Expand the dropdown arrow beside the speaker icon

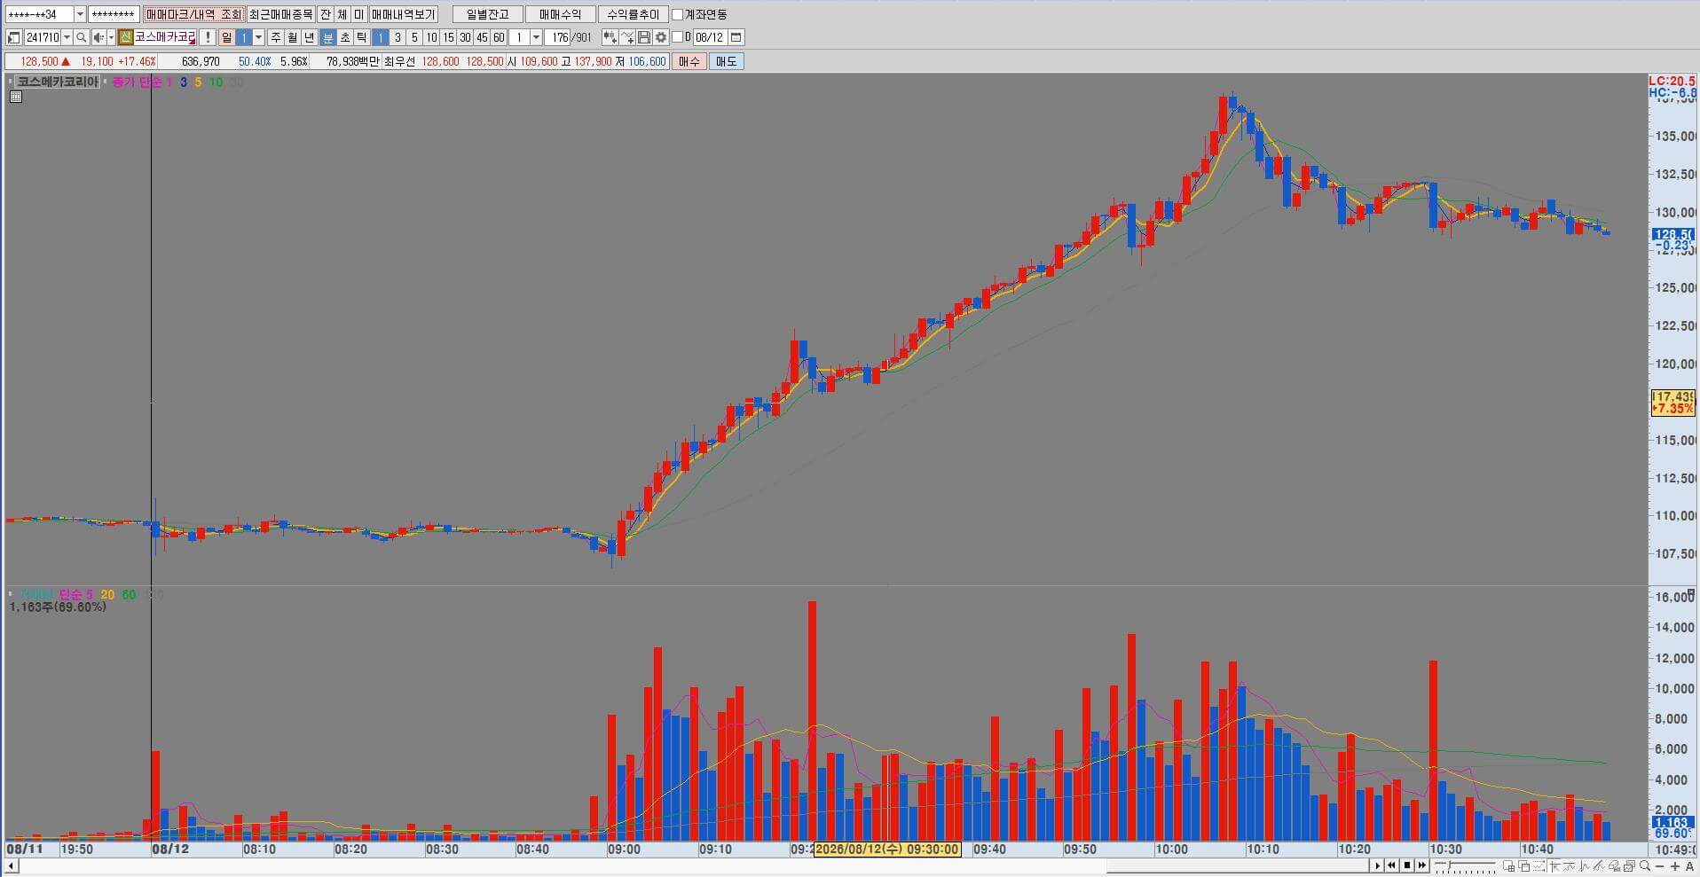click(x=111, y=37)
